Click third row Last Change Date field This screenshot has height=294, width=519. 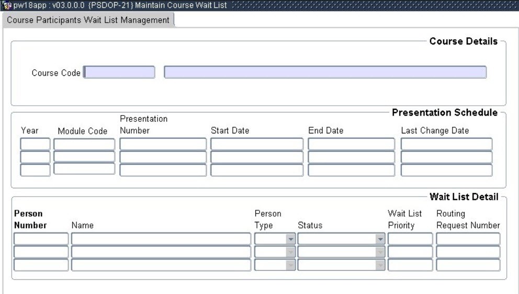pyautogui.click(x=446, y=170)
